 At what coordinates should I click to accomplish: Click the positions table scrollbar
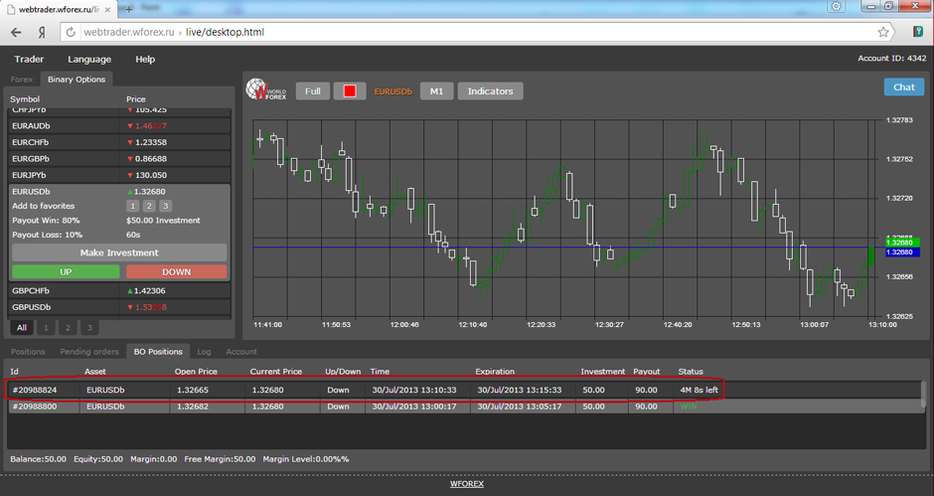coord(923,394)
